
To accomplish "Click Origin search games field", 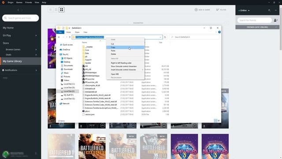I will click(21, 18).
